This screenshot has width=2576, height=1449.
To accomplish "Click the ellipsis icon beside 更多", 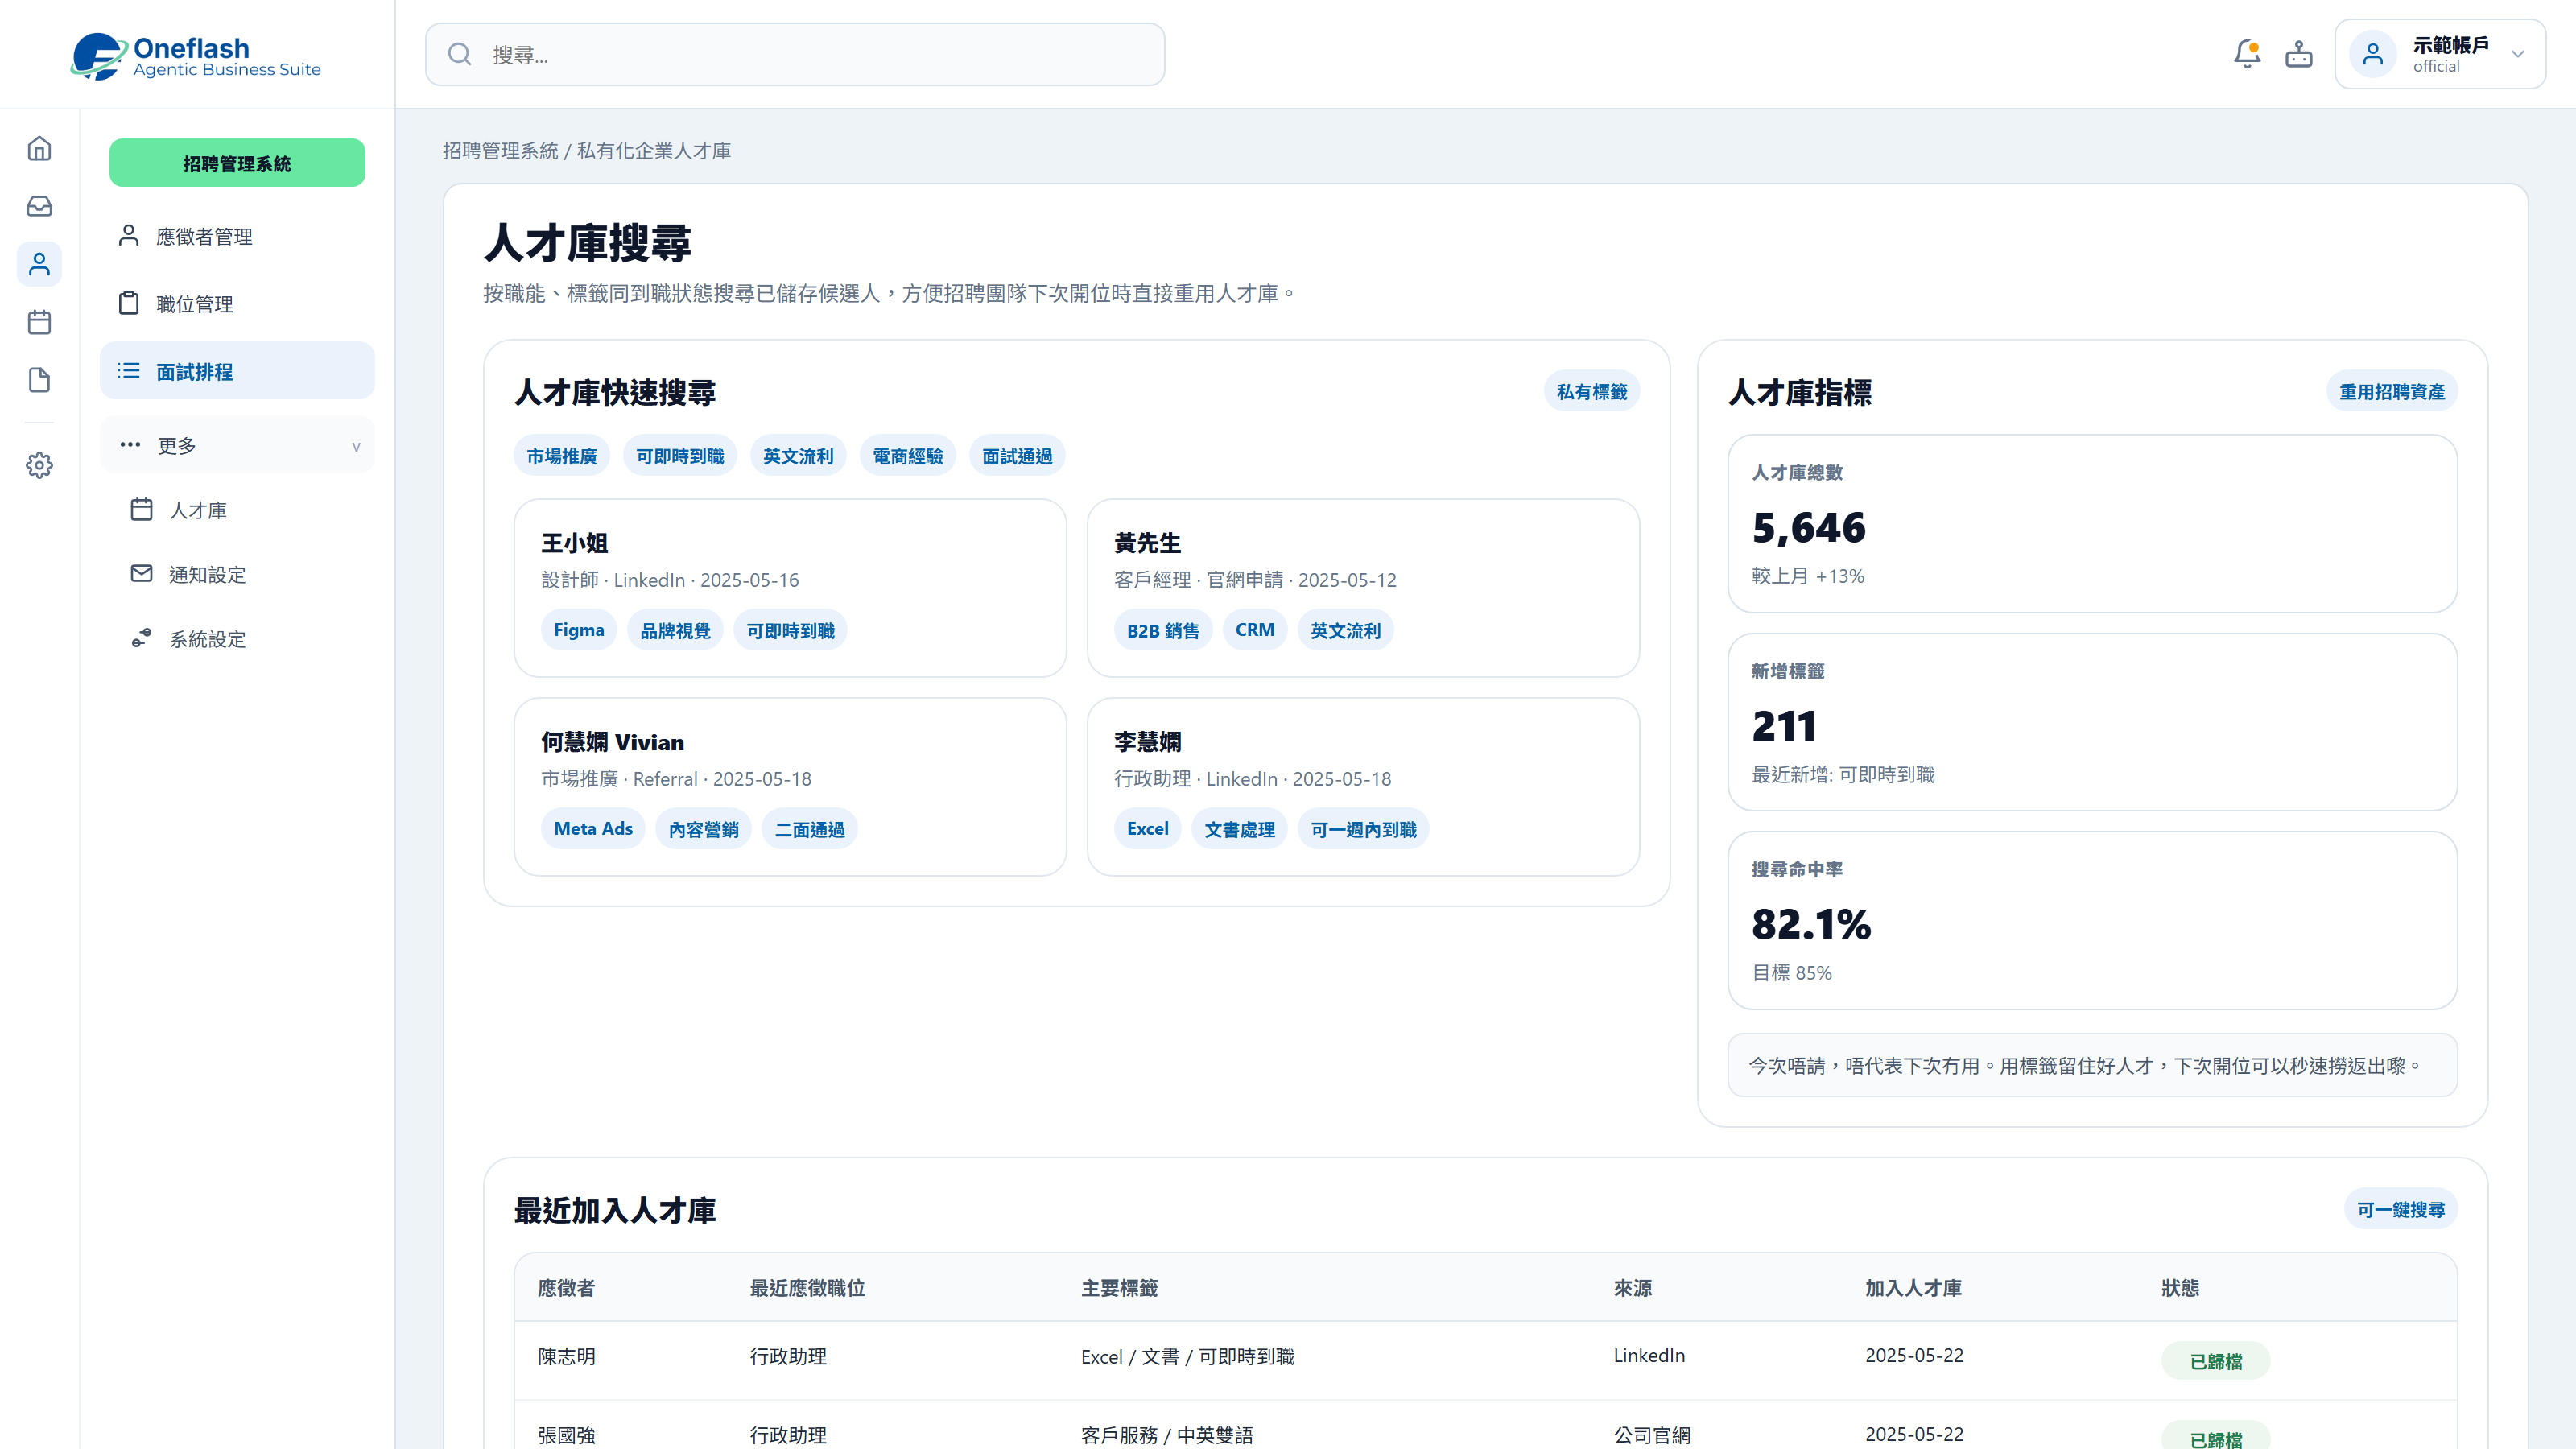I will click(x=130, y=445).
